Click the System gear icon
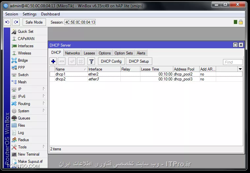This screenshot has width=250, height=173. pyautogui.click(x=14, y=111)
